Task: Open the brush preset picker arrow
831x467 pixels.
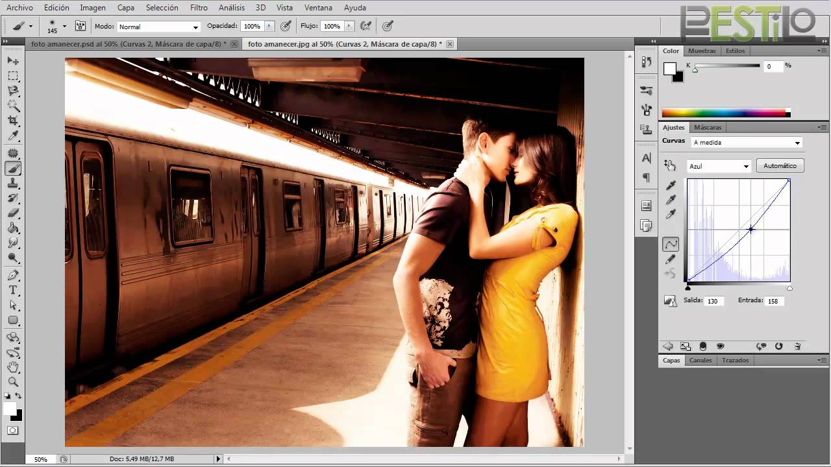Action: pyautogui.click(x=64, y=26)
